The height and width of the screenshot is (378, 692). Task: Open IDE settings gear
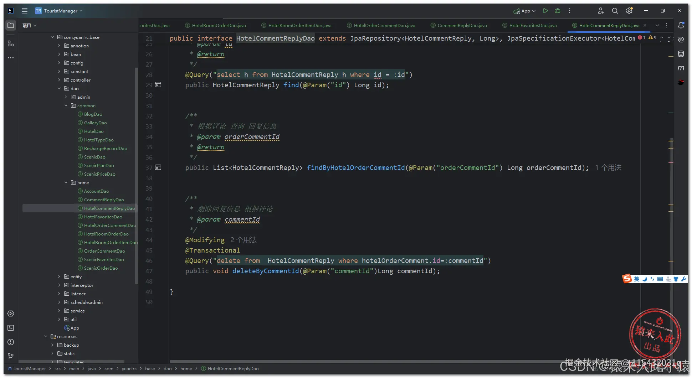point(629,11)
